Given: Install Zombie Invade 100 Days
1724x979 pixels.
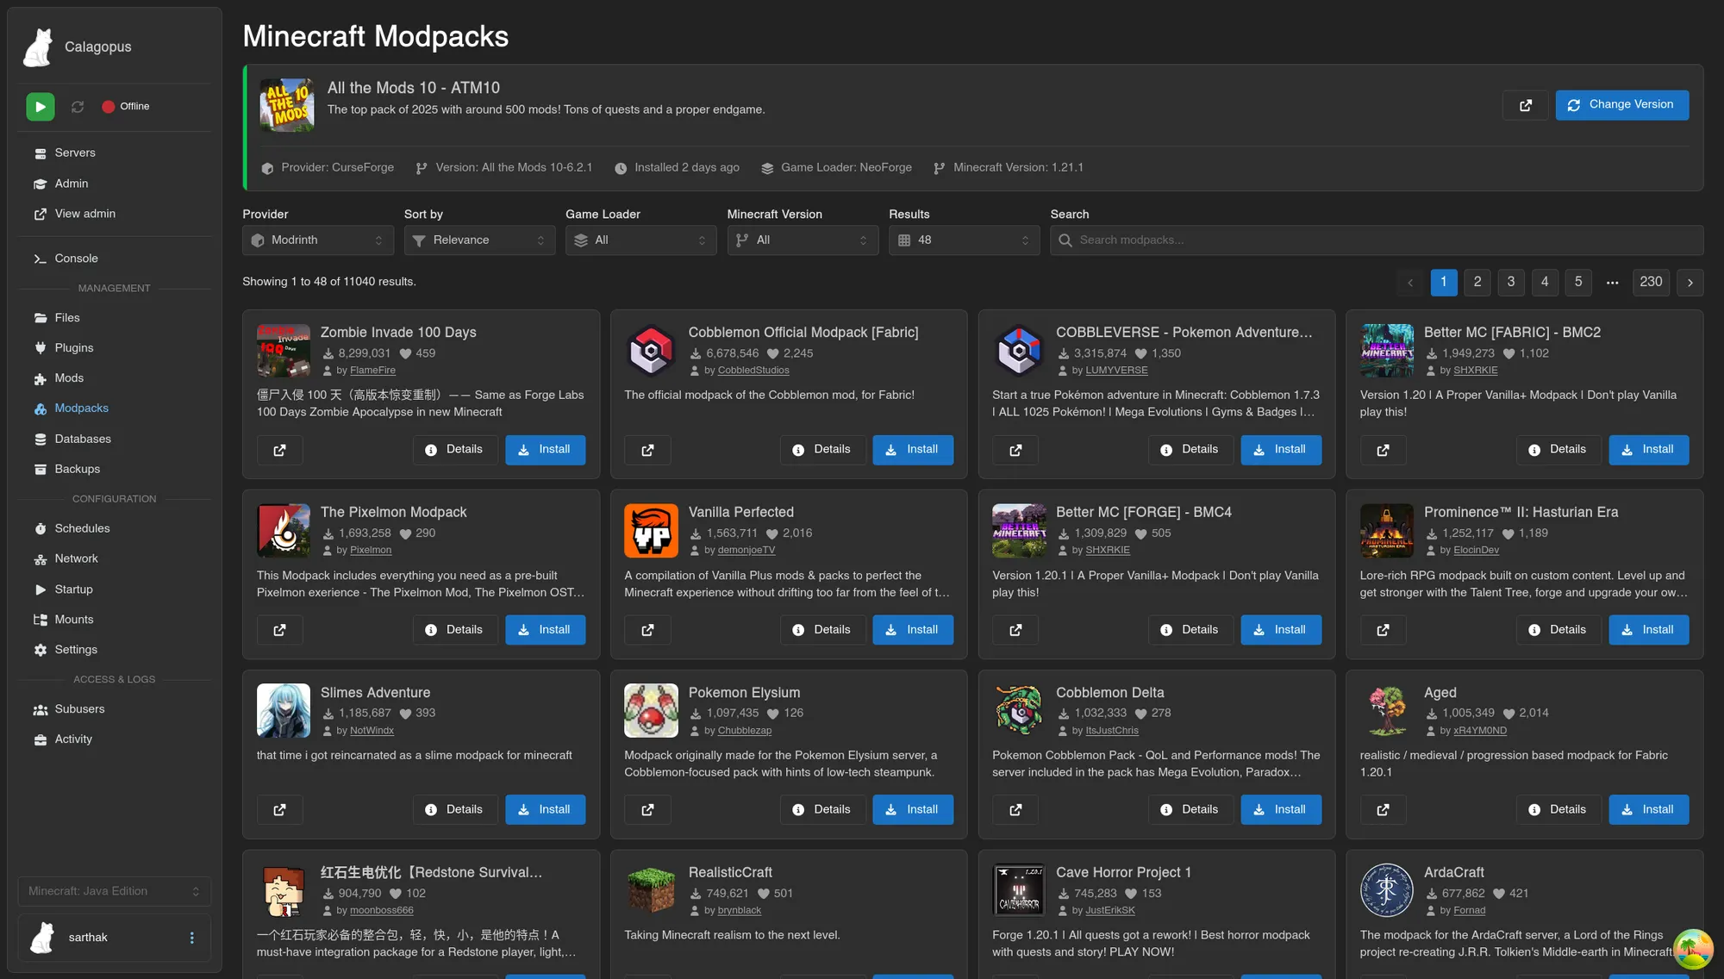Looking at the screenshot, I should (x=545, y=450).
